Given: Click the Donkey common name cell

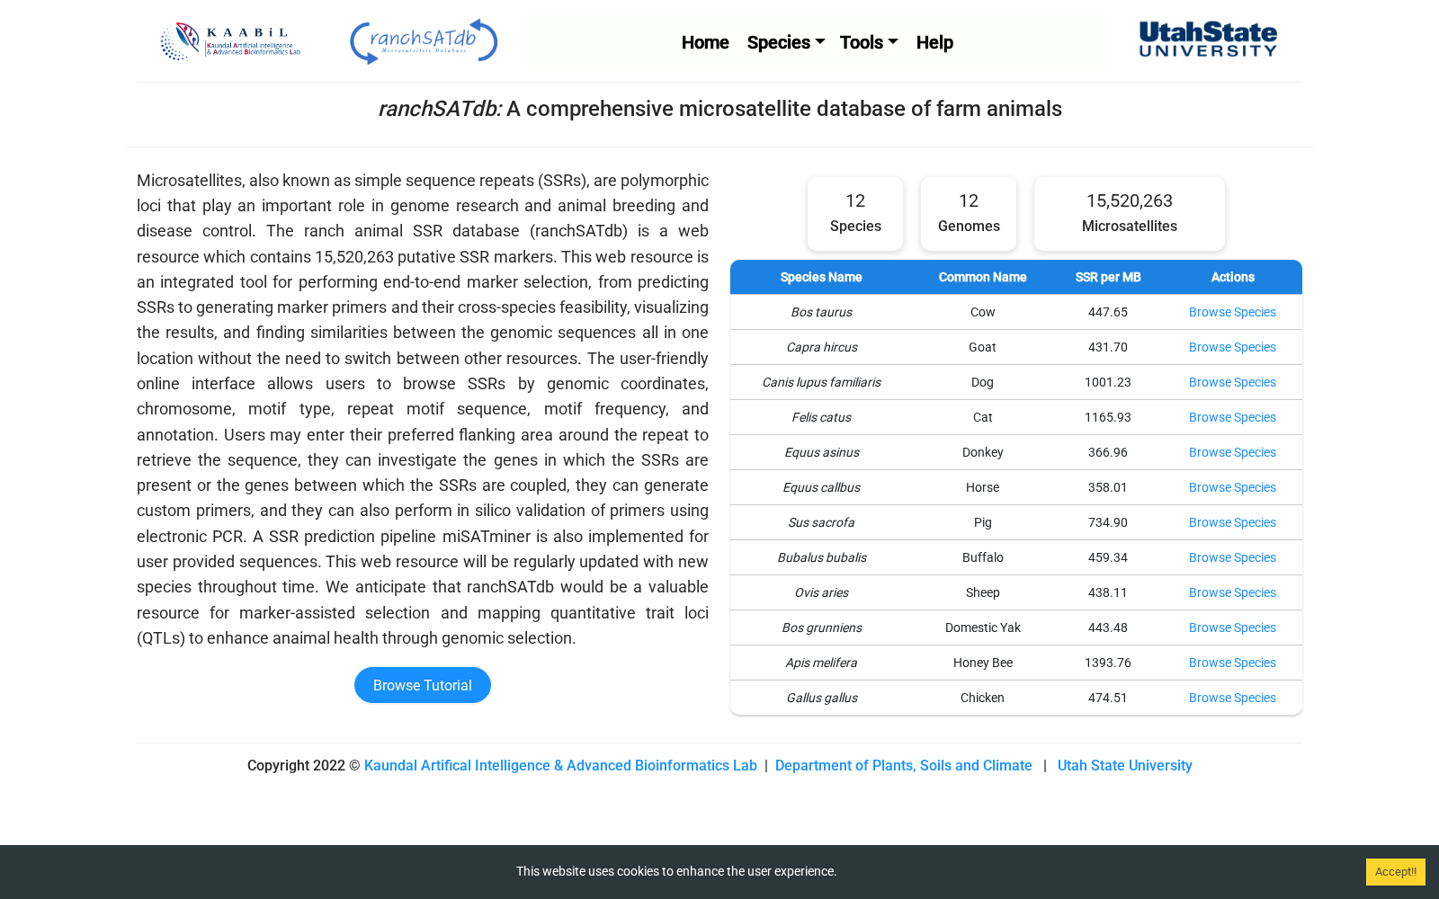Looking at the screenshot, I should 982,452.
